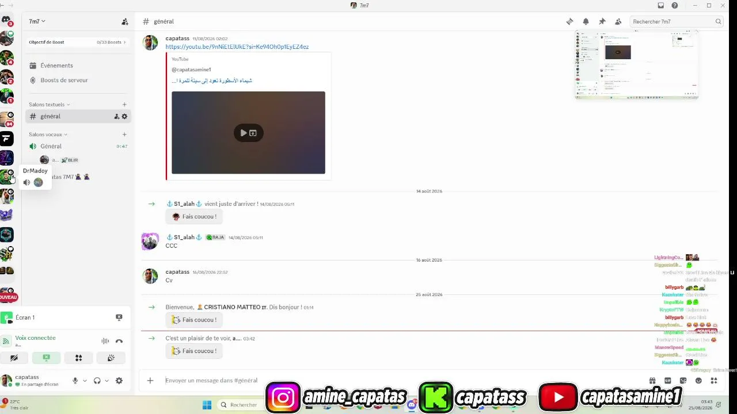Open taskbar weather widget 22°C

pyautogui.click(x=15, y=404)
